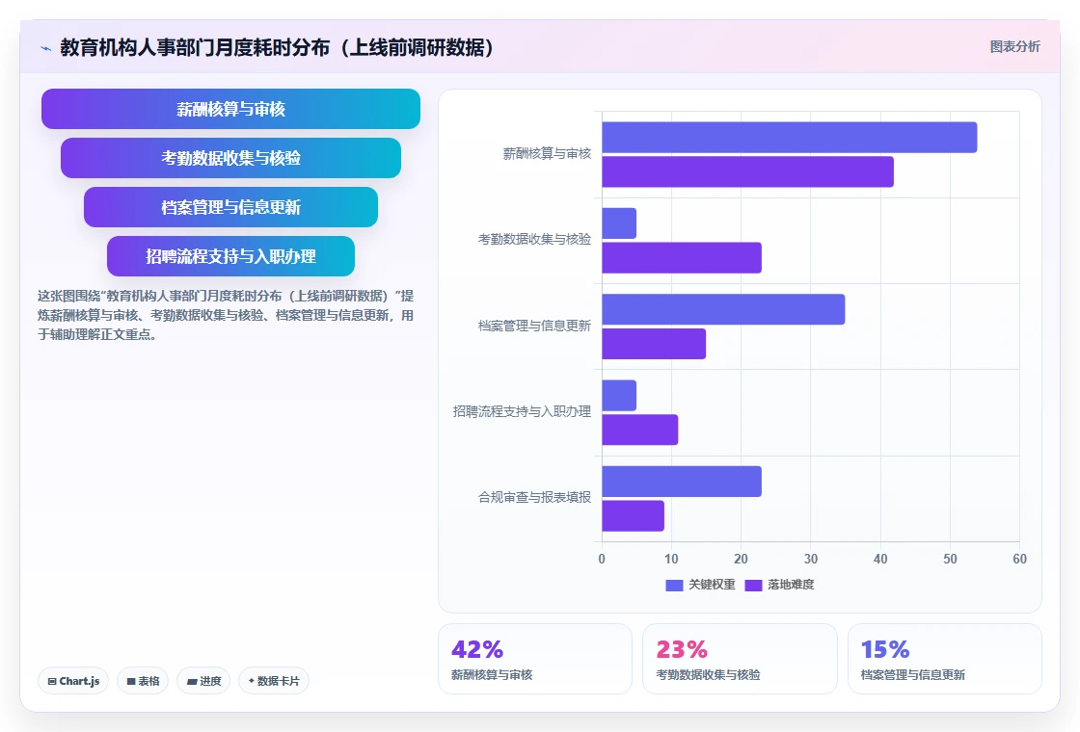Open the 42% 薪酬核算与审核 stat card
Viewport: 1080px width, 732px height.
[x=535, y=659]
